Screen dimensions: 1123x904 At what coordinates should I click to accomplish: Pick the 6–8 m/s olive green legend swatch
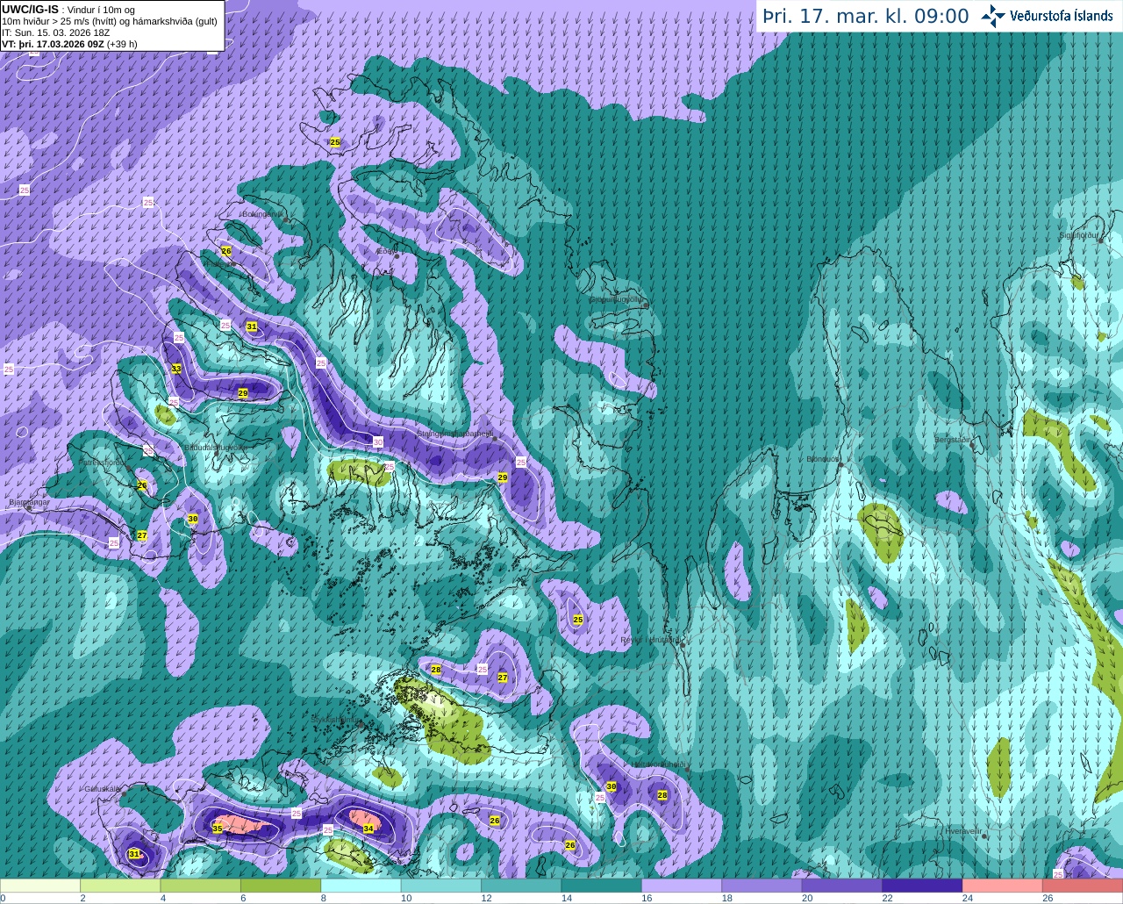coord(281,886)
